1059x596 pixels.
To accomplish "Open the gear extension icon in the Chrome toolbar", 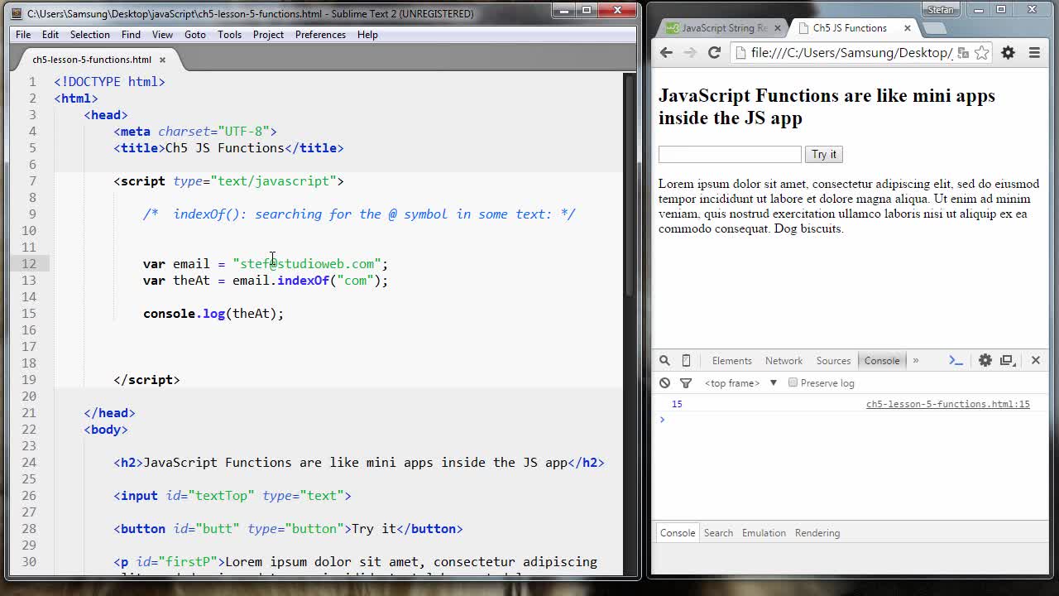I will (1008, 52).
